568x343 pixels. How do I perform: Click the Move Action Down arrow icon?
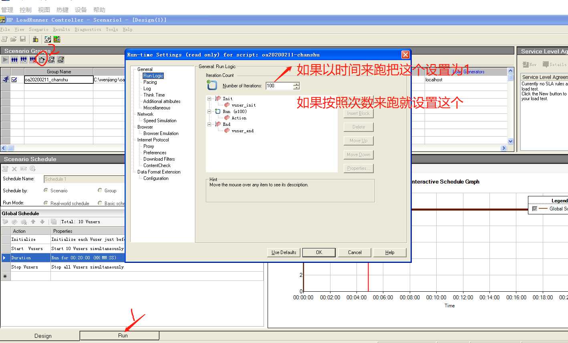click(42, 222)
